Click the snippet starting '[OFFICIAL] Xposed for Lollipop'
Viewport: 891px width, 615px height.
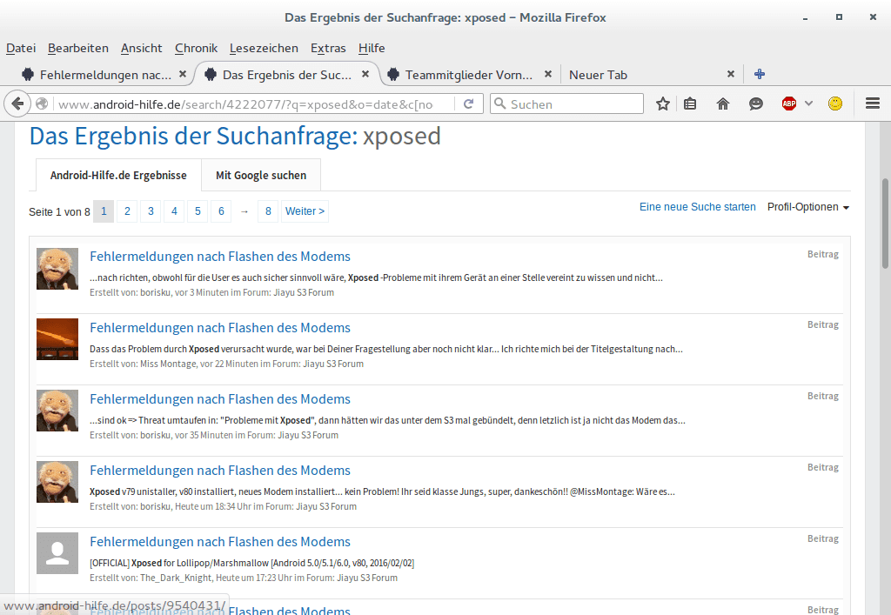[x=251, y=564]
